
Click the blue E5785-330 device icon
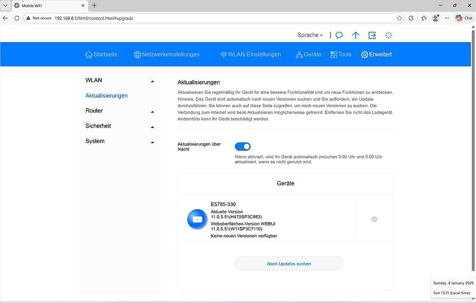(x=197, y=219)
